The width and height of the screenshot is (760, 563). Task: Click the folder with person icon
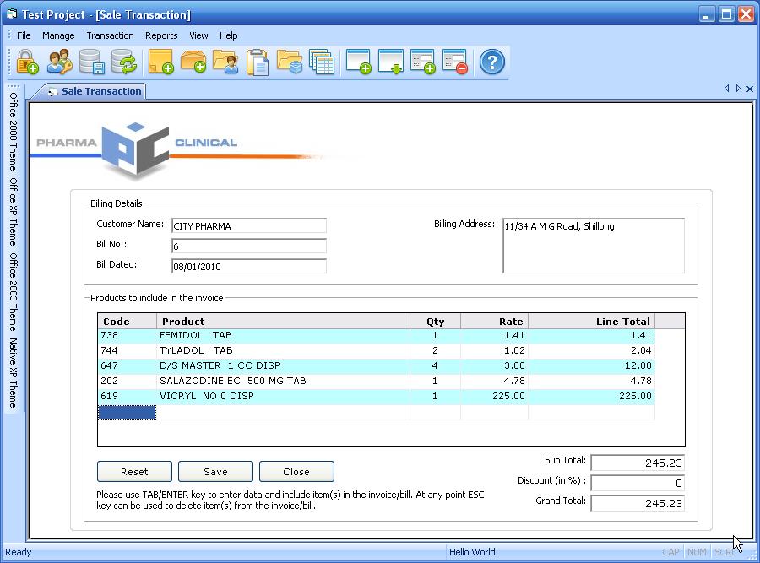coord(225,62)
